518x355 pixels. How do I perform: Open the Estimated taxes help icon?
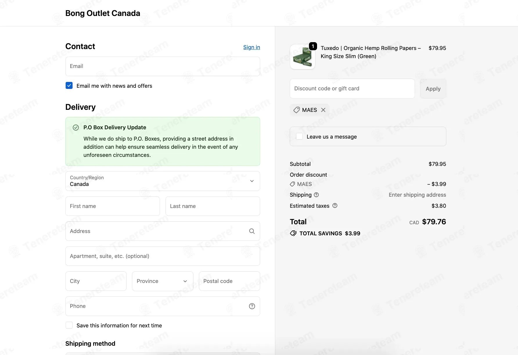click(x=335, y=206)
